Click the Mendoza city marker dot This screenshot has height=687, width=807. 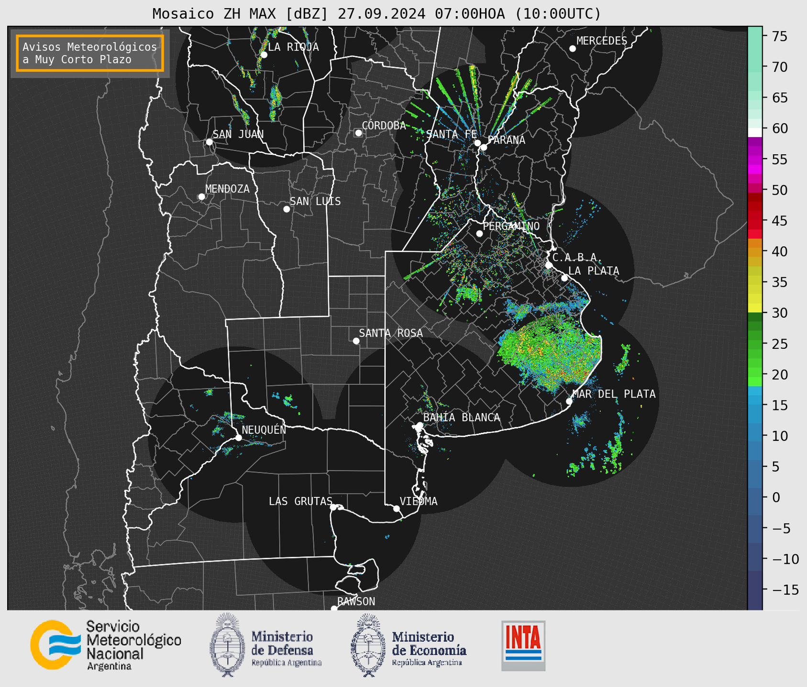pos(202,197)
